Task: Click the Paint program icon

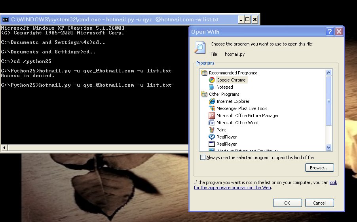Action: 212,130
